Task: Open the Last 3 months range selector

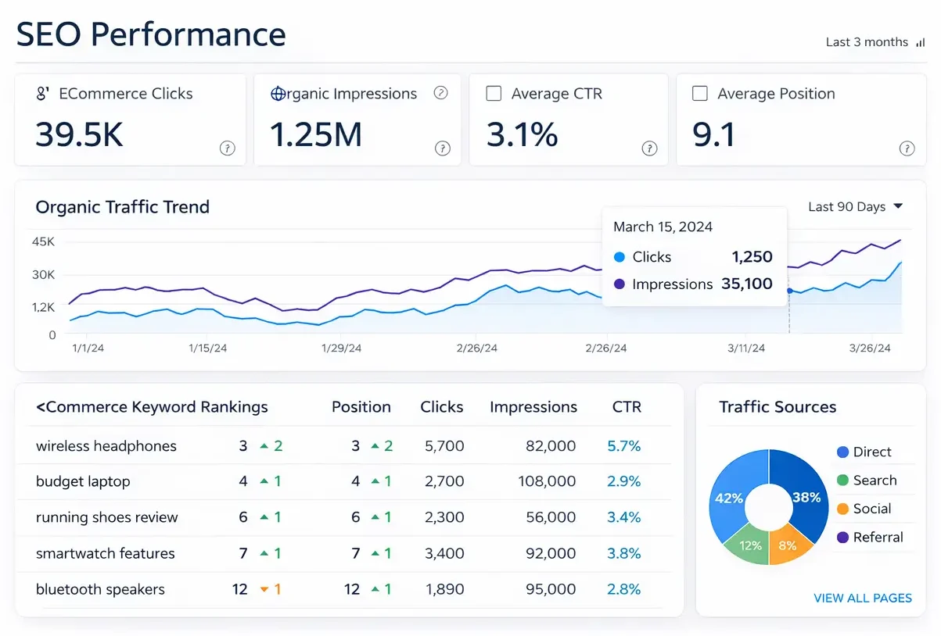Action: point(875,42)
